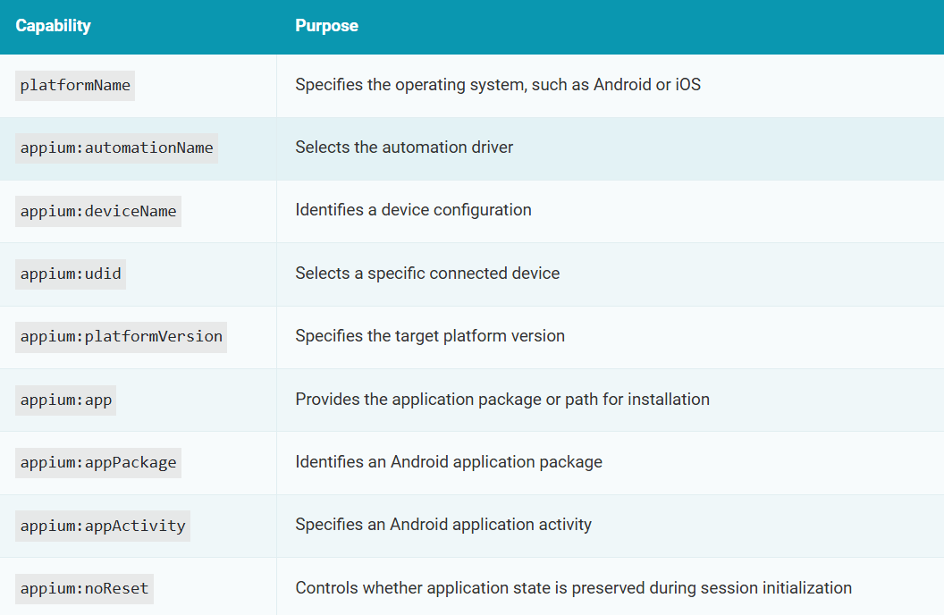Viewport: 944px width, 615px height.
Task: Click 'Selects the automation driver' text
Action: tap(404, 147)
